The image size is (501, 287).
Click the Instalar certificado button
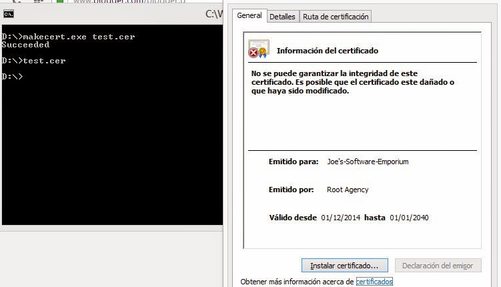click(345, 265)
